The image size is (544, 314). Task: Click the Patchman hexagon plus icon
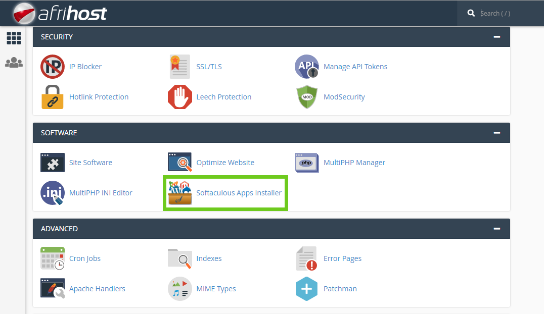tap(307, 289)
